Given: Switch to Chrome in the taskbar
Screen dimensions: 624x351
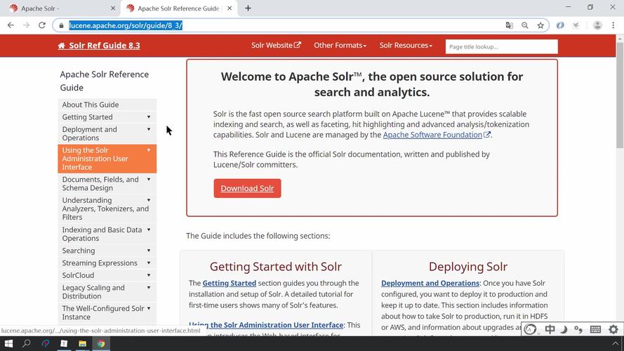Looking at the screenshot, I should pos(101,343).
